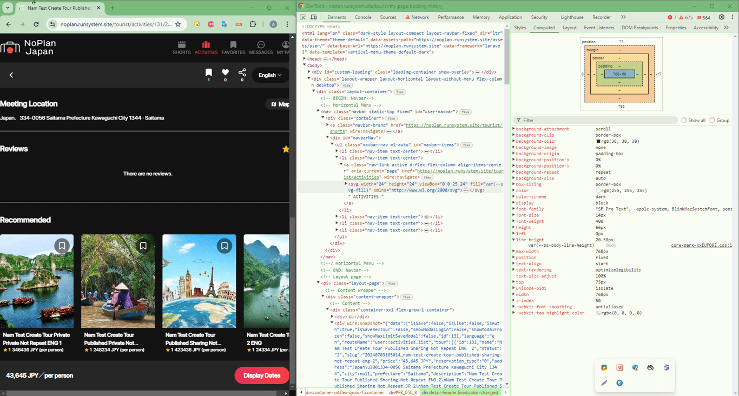Expand the head element in DOM tree
739x396 pixels.
click(305, 59)
